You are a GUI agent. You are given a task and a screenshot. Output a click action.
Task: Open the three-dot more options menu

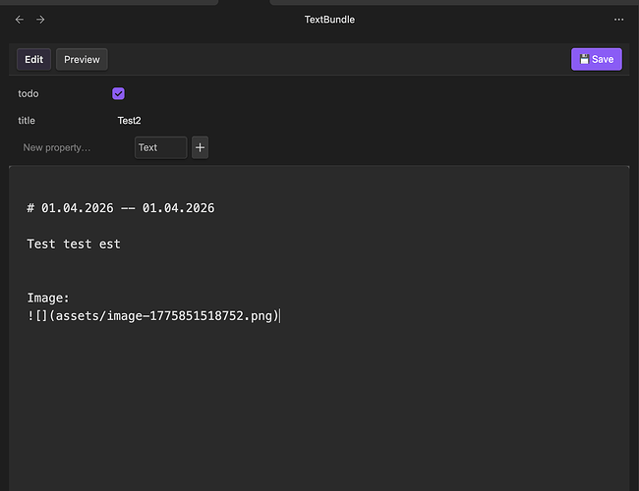(618, 20)
